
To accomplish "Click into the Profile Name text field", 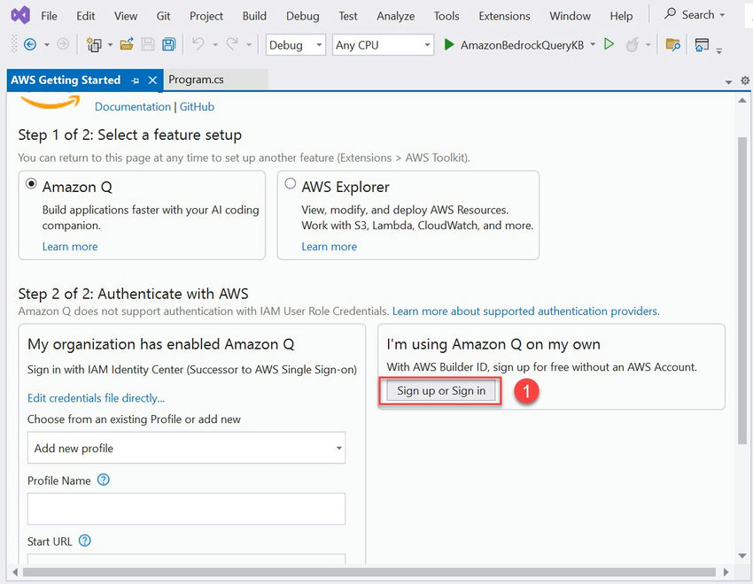I will pos(186,509).
